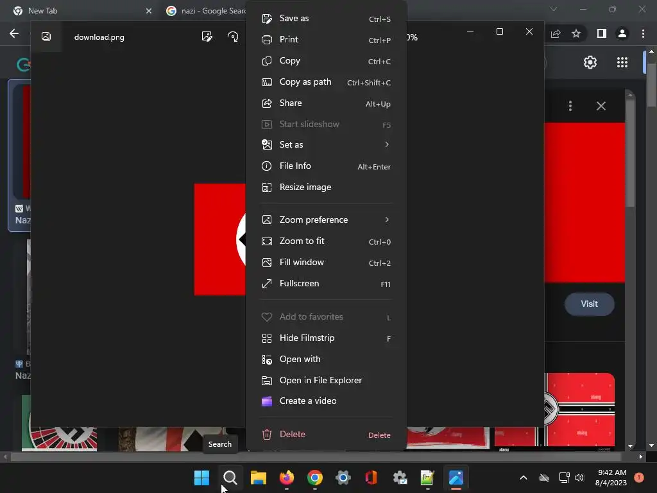Click the Clipchamp icon beside Create a video

pos(267,401)
